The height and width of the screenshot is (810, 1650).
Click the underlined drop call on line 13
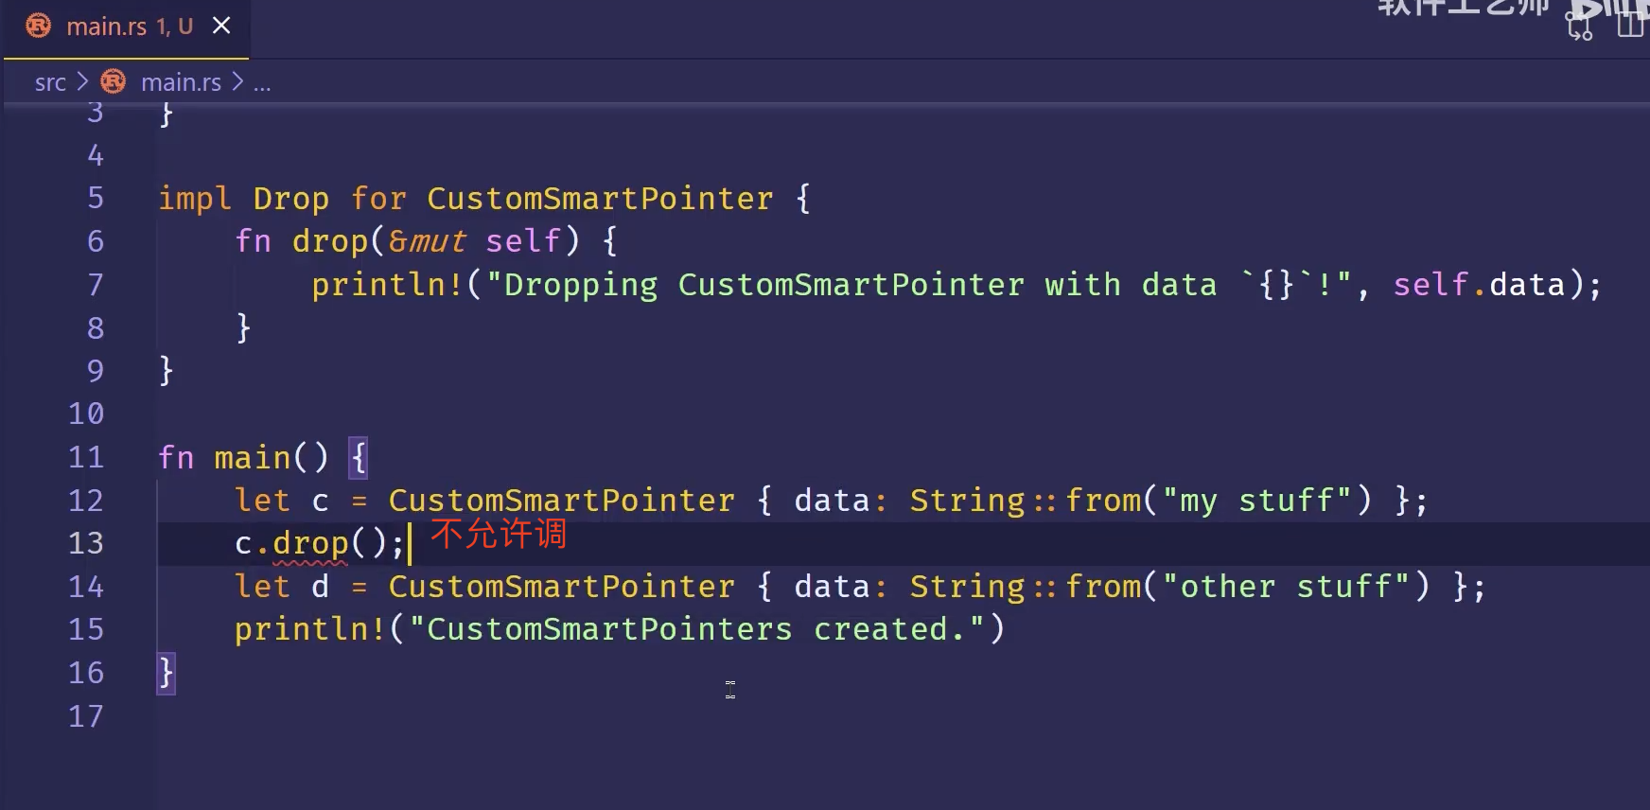(310, 543)
